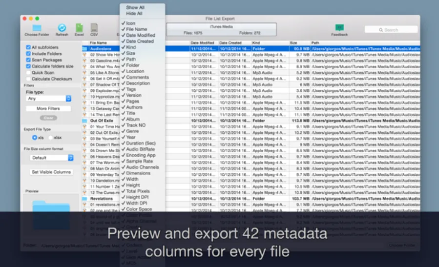Click into the Search input field
Viewport: 439px width, 267px height.
391,30
